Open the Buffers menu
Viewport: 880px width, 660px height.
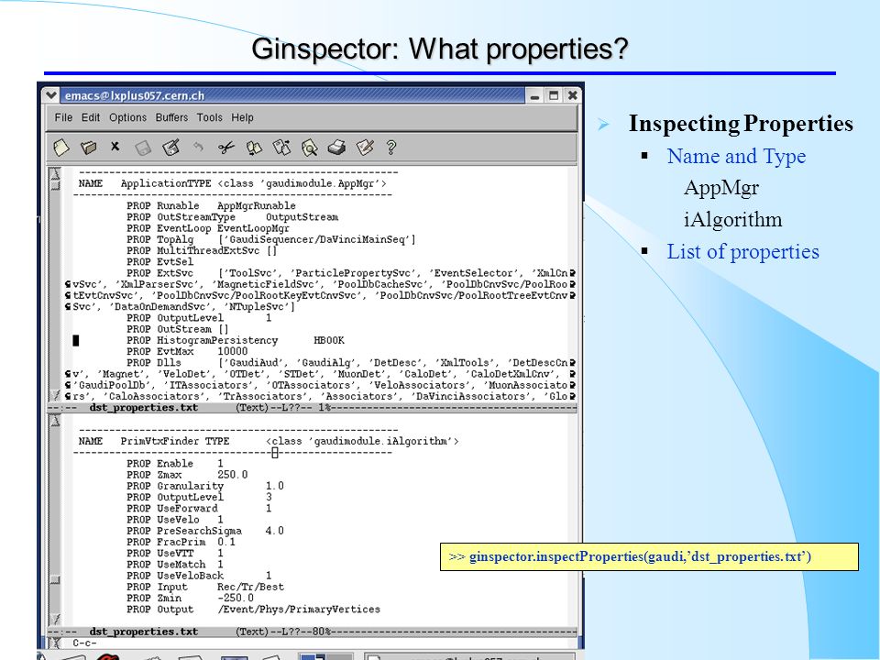coord(171,118)
